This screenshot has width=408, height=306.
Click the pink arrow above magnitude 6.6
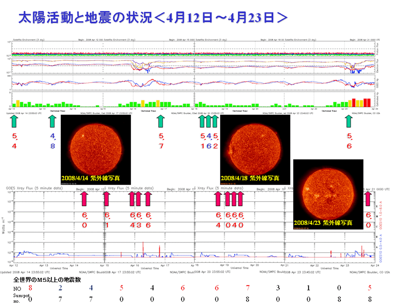click(x=148, y=199)
